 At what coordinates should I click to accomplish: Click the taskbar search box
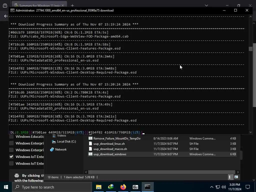click(52, 187)
